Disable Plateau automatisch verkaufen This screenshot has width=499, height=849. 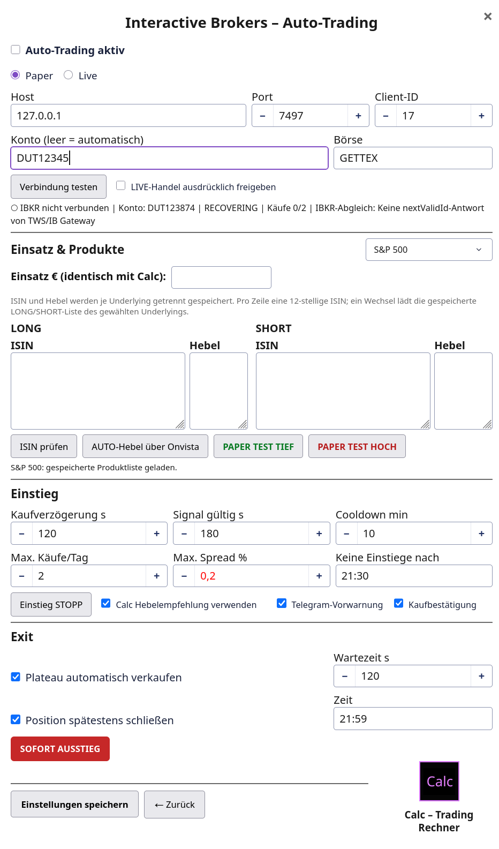(x=16, y=677)
